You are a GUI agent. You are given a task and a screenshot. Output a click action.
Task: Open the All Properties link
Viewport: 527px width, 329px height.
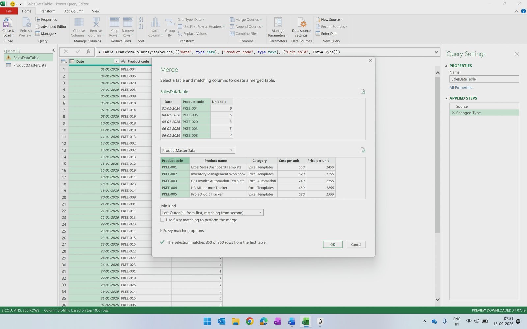(x=461, y=88)
